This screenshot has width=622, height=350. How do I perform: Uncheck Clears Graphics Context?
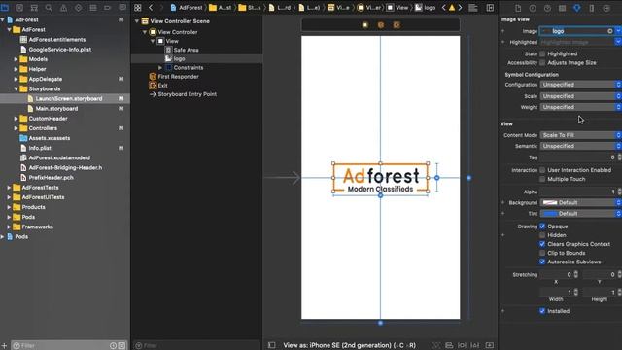point(542,244)
